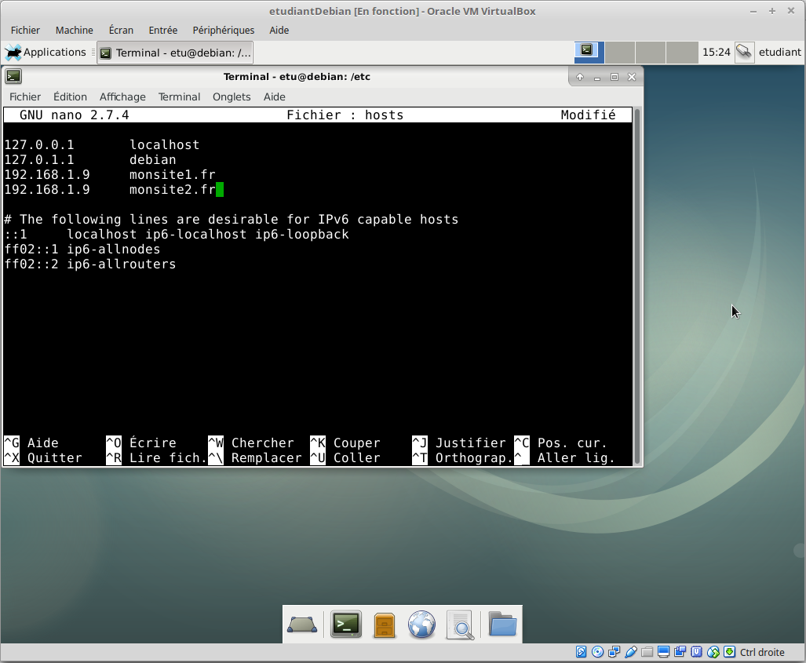Open the file manager drawer icon
The height and width of the screenshot is (663, 806).
pos(384,625)
